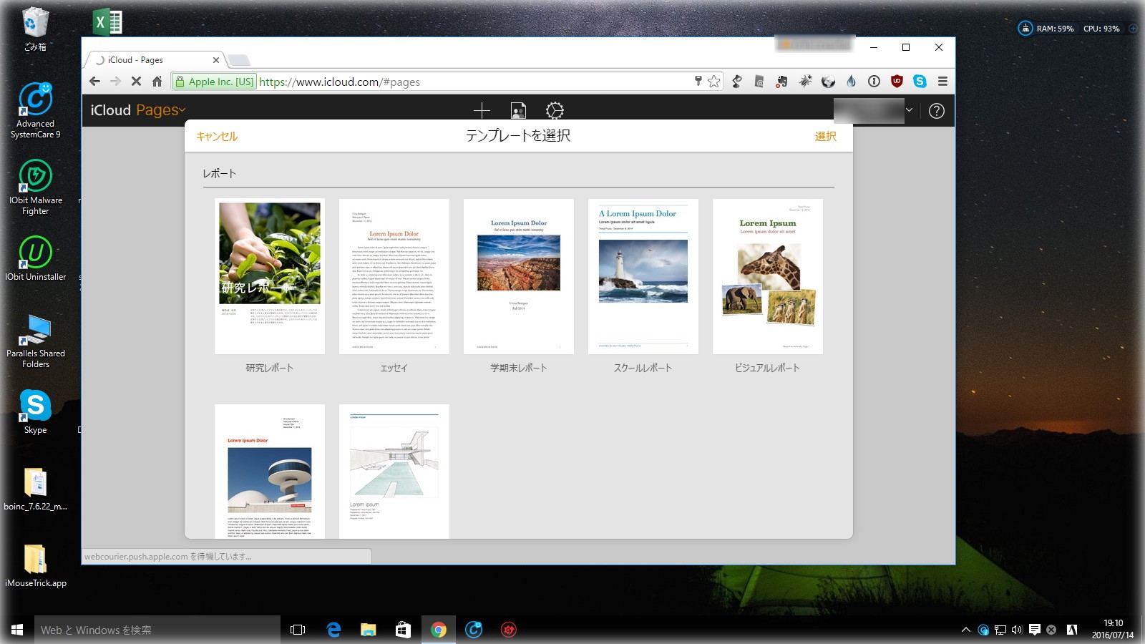
Task: Choose the 研究レポート template thumbnail
Action: [x=270, y=276]
